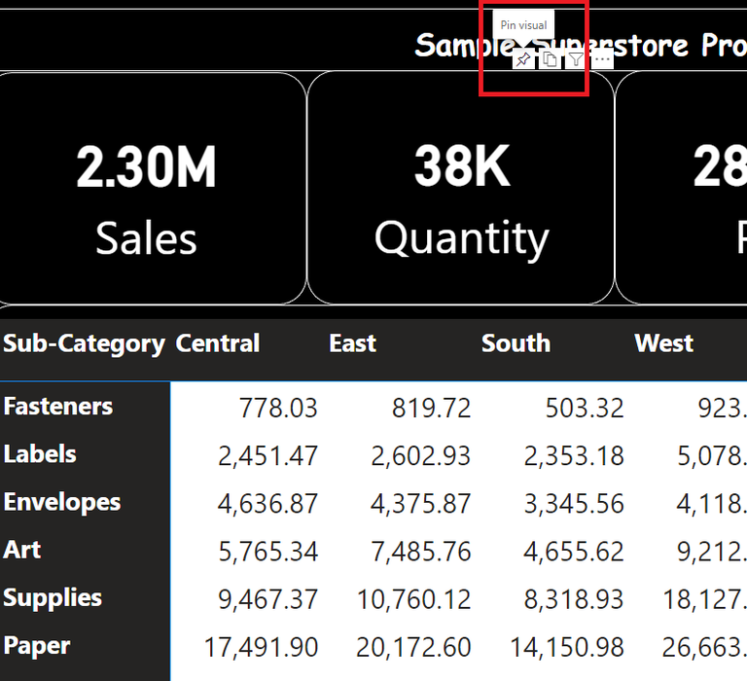Select the Fasteners row header

(58, 407)
